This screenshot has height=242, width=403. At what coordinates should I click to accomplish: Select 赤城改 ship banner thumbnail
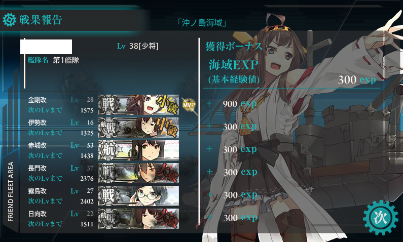(138, 150)
